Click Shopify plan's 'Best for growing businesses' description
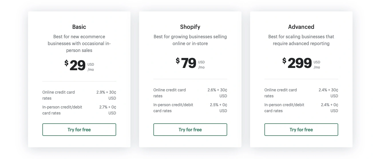 190,40
